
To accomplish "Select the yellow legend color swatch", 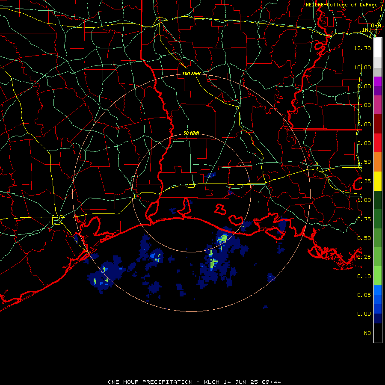I will (378, 181).
